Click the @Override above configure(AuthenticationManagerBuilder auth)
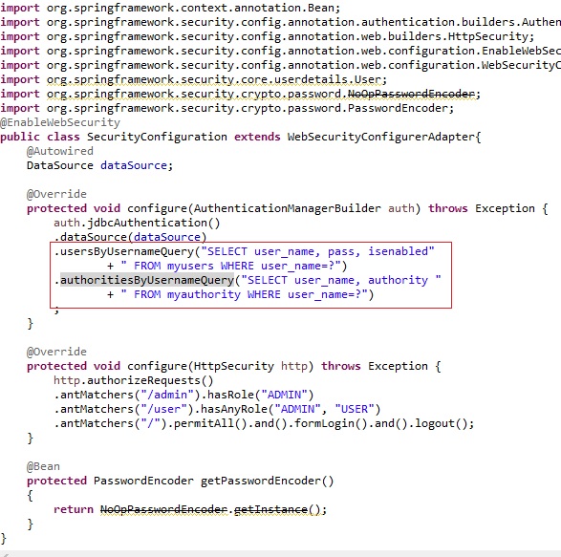 pyautogui.click(x=56, y=194)
